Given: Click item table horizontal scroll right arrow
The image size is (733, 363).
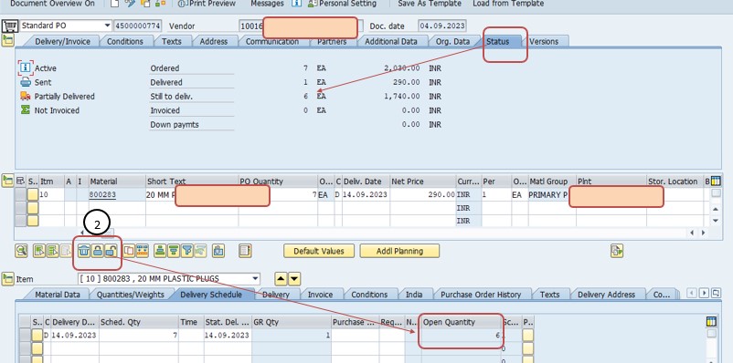Looking at the screenshot, I should click(x=704, y=233).
